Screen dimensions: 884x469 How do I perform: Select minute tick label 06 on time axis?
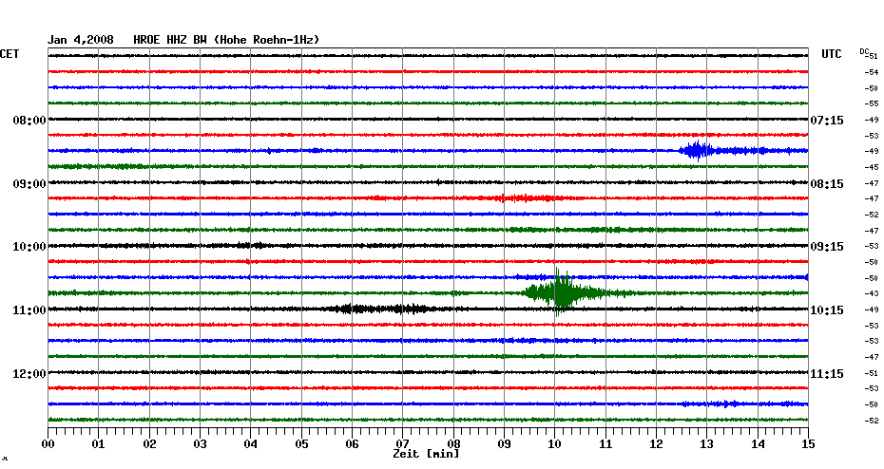tap(353, 444)
